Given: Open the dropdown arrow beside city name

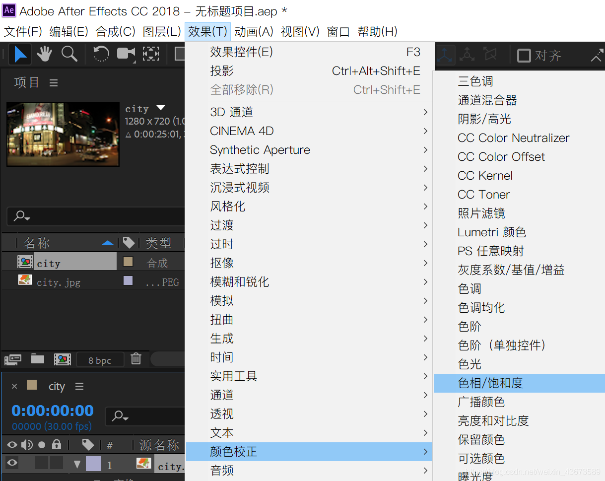Looking at the screenshot, I should [x=160, y=108].
